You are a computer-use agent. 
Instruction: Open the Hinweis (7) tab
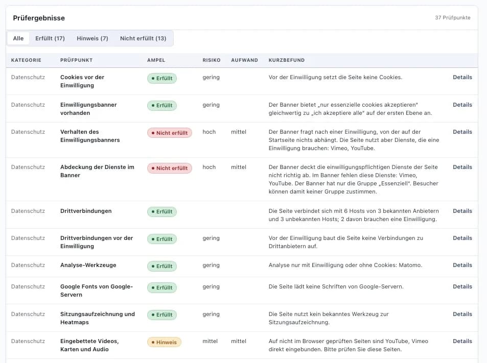pos(92,38)
